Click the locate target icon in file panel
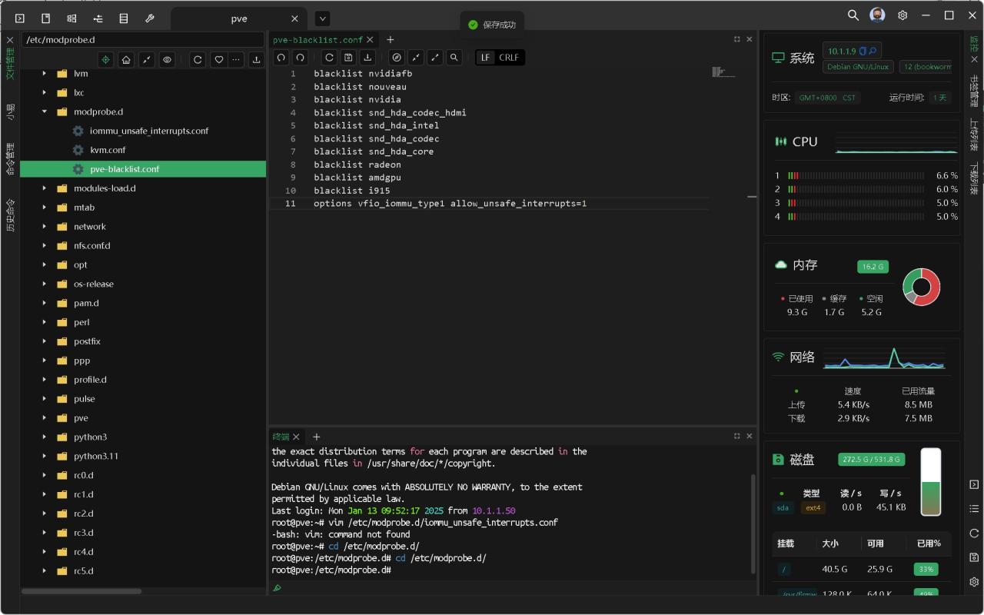This screenshot has height=615, width=984. pos(106,59)
